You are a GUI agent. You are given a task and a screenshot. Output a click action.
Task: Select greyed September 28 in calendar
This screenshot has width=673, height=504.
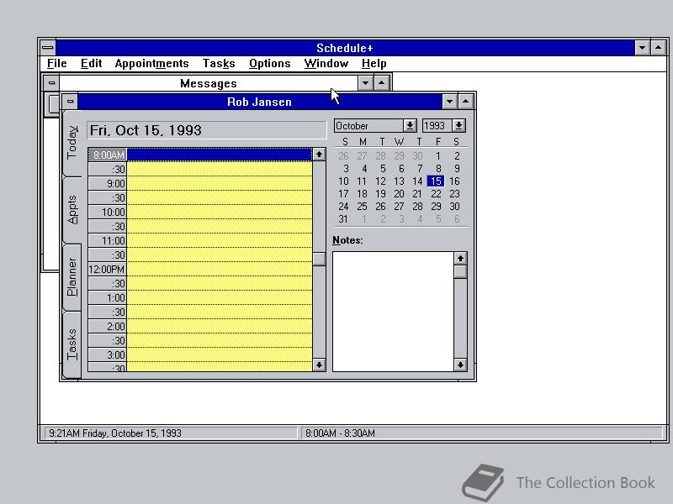point(380,156)
